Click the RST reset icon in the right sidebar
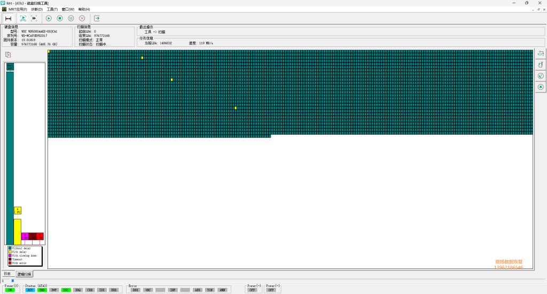Screen dimensions: 547x294 (x=541, y=54)
